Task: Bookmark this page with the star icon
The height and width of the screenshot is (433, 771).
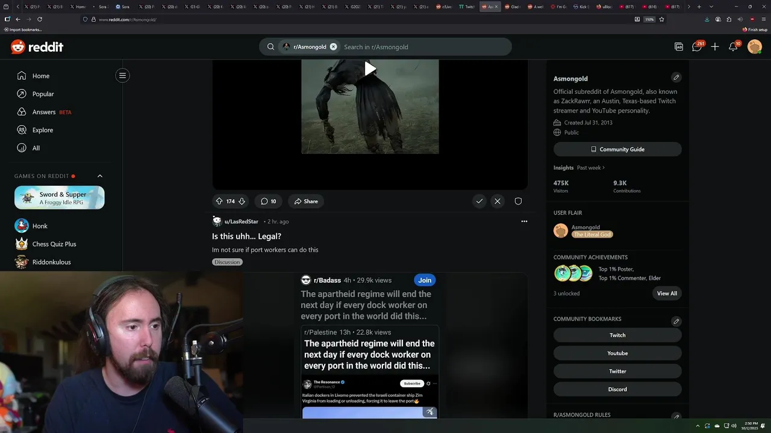Action: point(661,19)
